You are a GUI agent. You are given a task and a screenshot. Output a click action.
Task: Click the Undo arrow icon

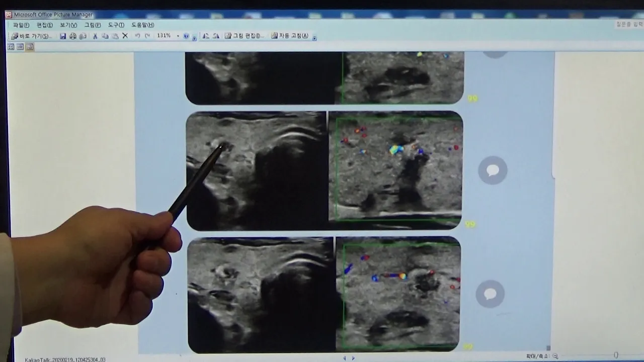(x=137, y=36)
